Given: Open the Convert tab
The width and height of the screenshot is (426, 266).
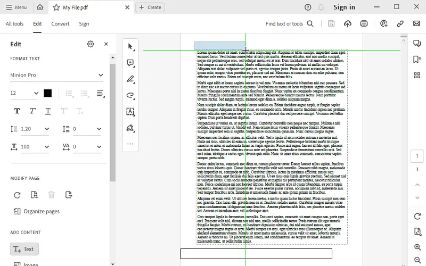Looking at the screenshot, I should click(60, 24).
